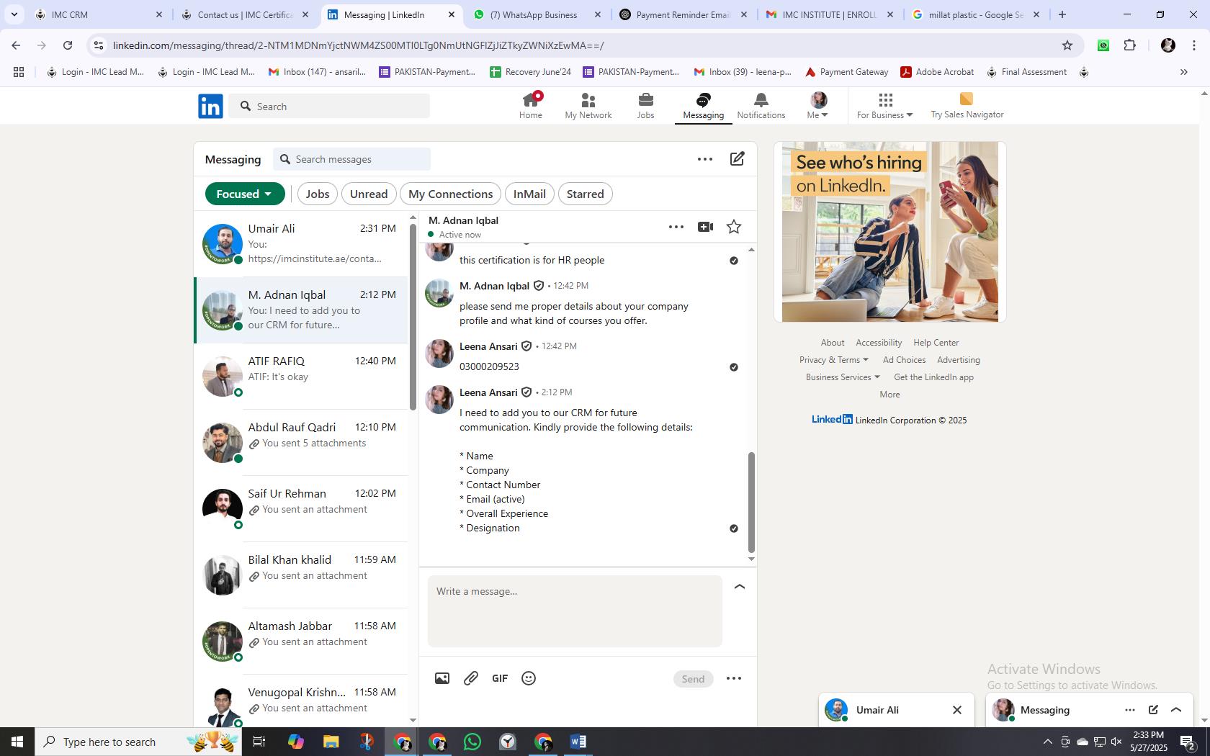Start video meeting with M. Adnan Iqbal
The height and width of the screenshot is (756, 1210).
click(x=705, y=227)
